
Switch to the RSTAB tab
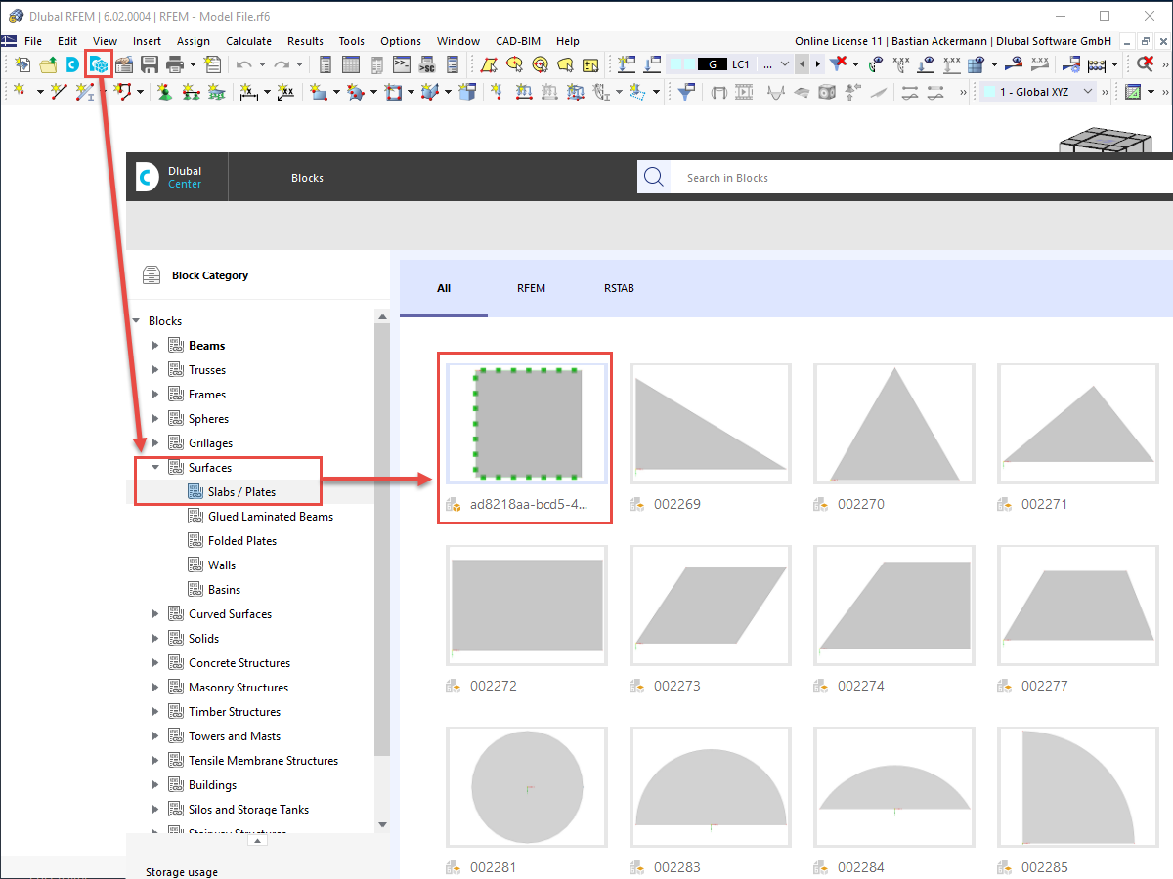[x=619, y=288]
